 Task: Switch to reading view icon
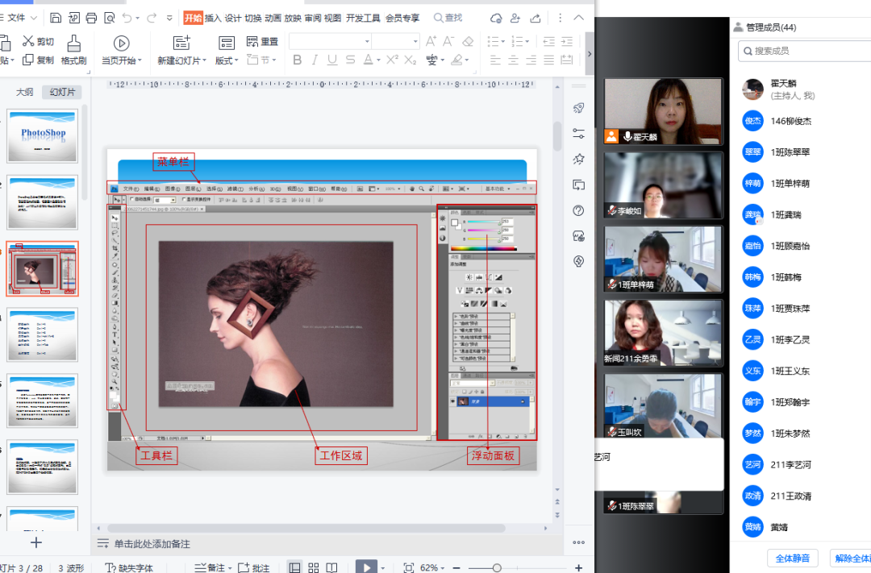click(331, 567)
